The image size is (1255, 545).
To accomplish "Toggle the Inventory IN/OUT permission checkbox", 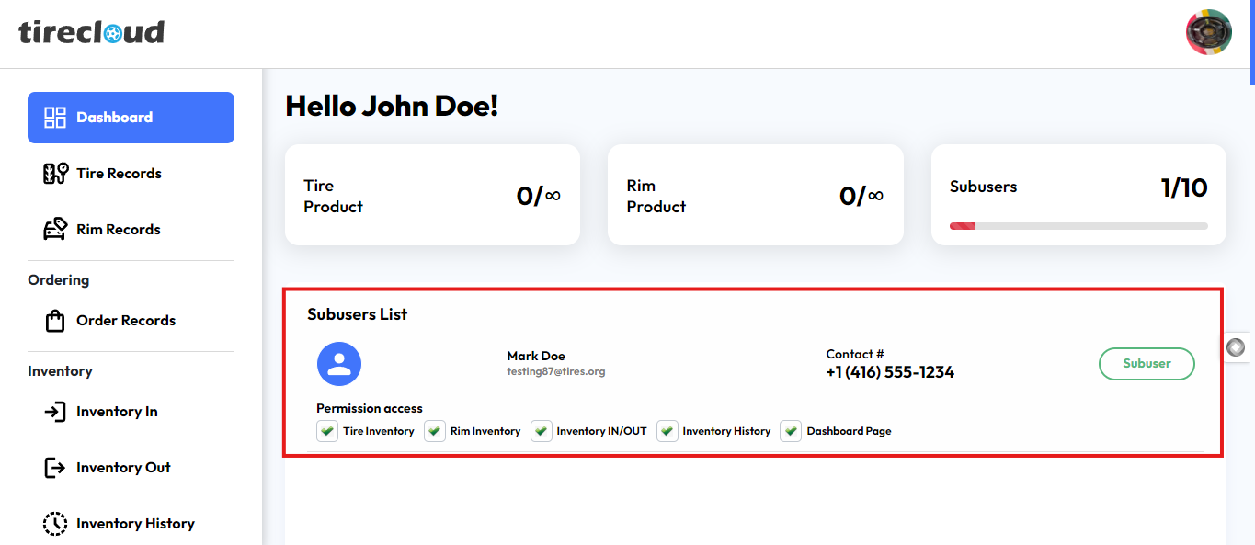I will pyautogui.click(x=542, y=431).
